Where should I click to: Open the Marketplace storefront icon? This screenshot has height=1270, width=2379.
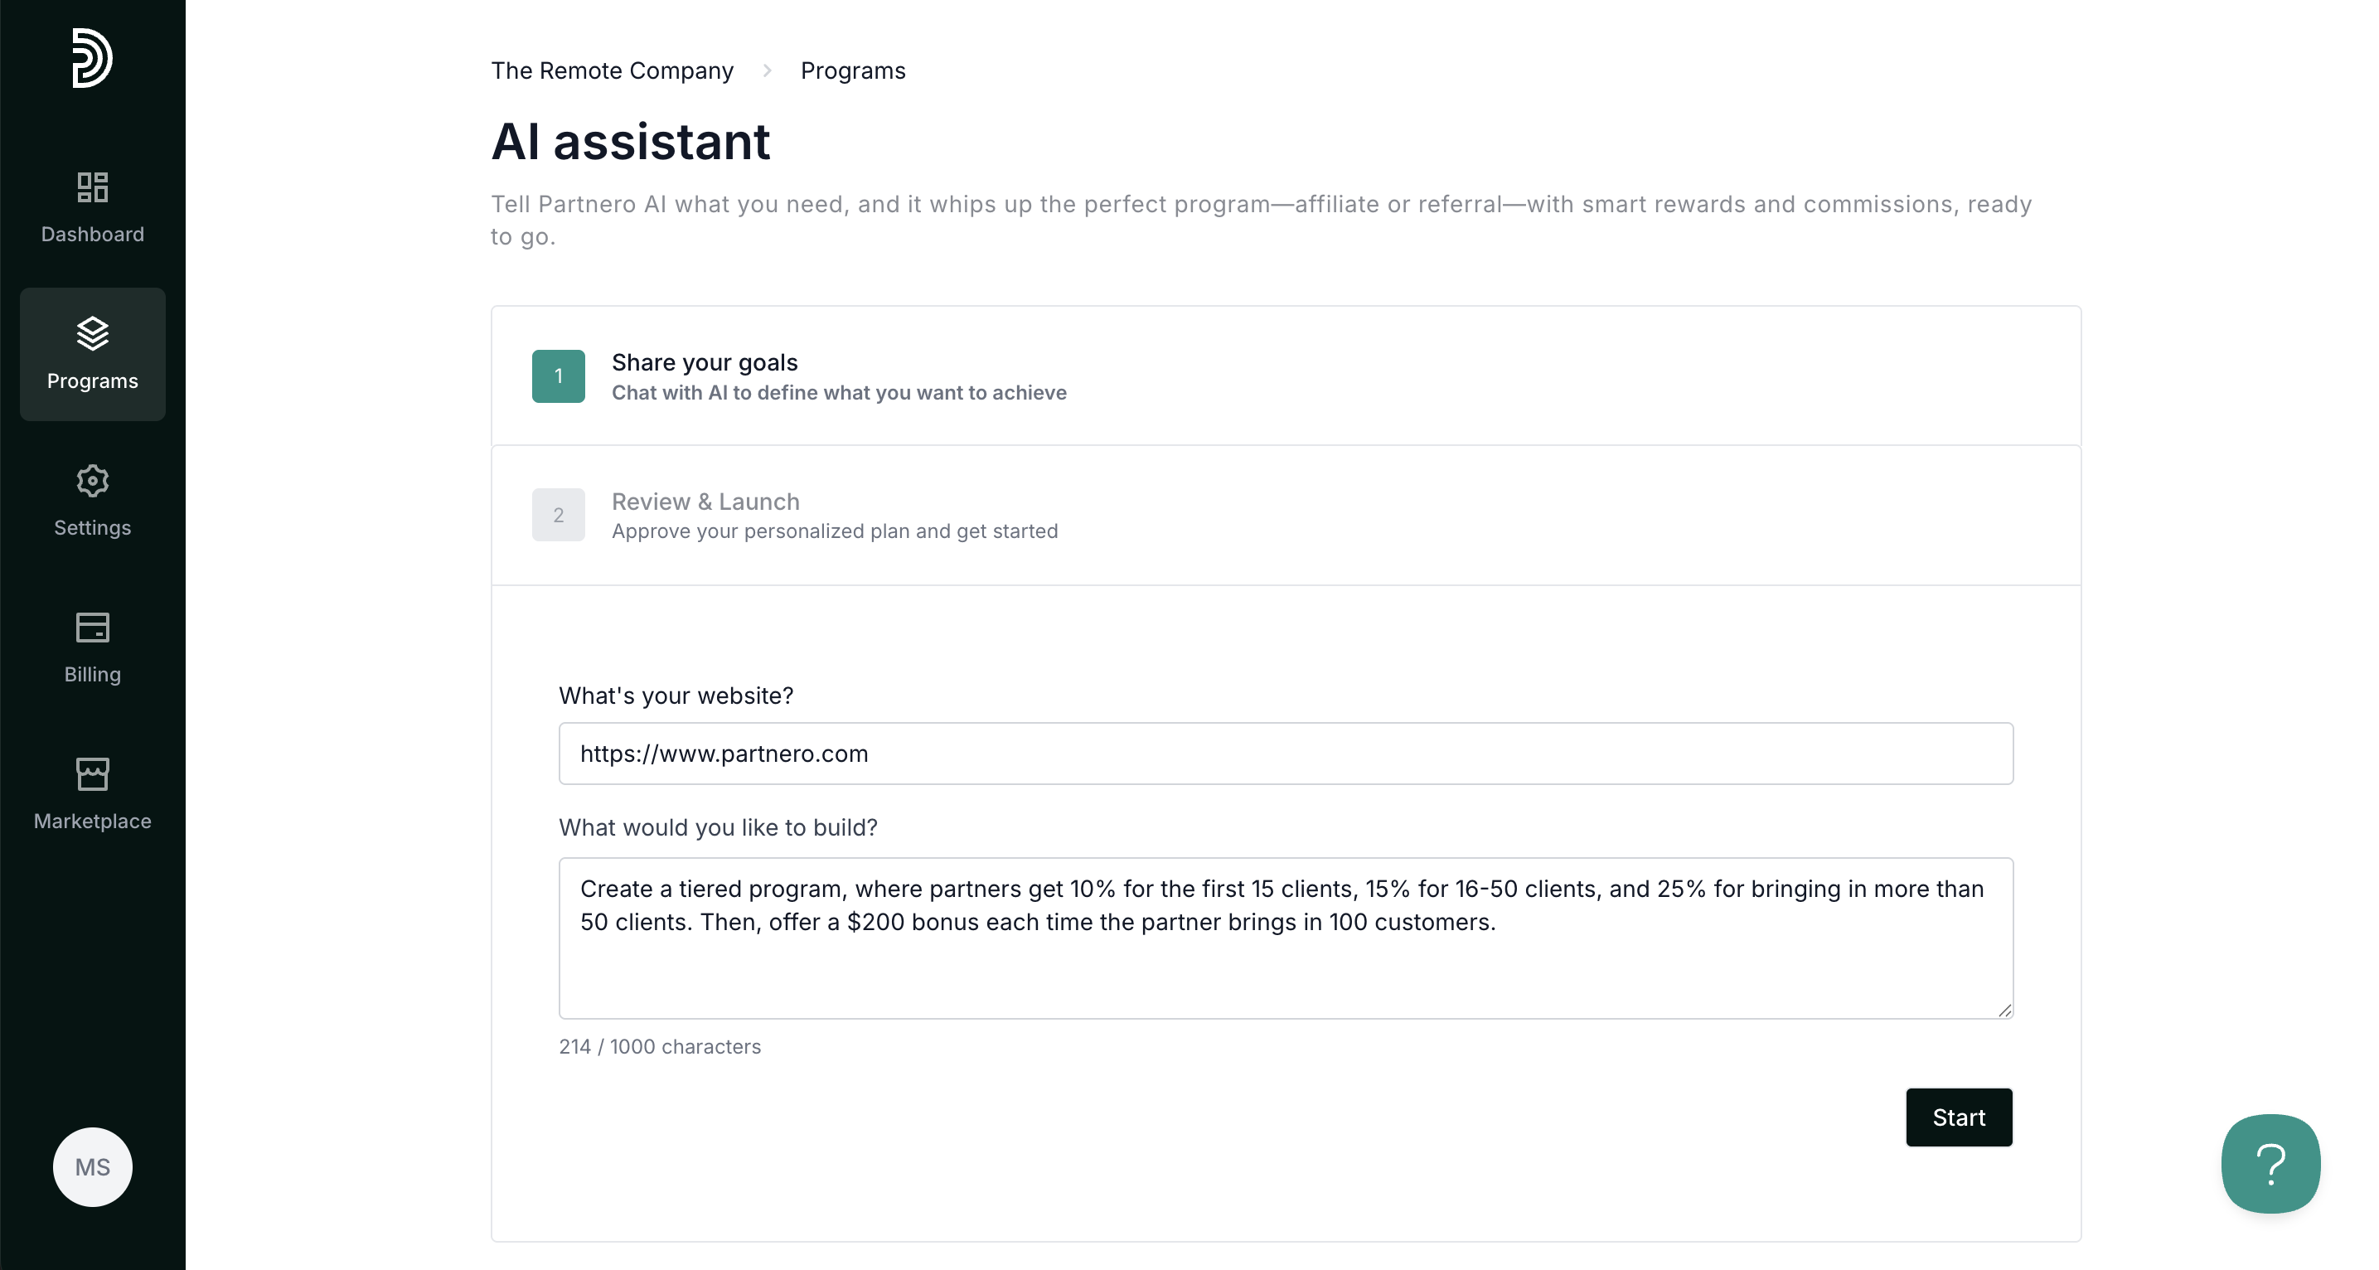coord(92,774)
